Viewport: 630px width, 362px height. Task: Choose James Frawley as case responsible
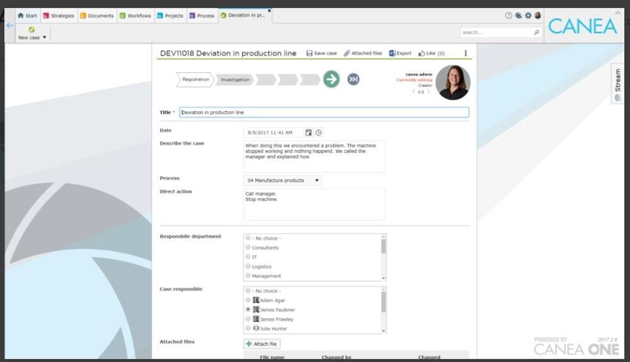[x=248, y=319]
